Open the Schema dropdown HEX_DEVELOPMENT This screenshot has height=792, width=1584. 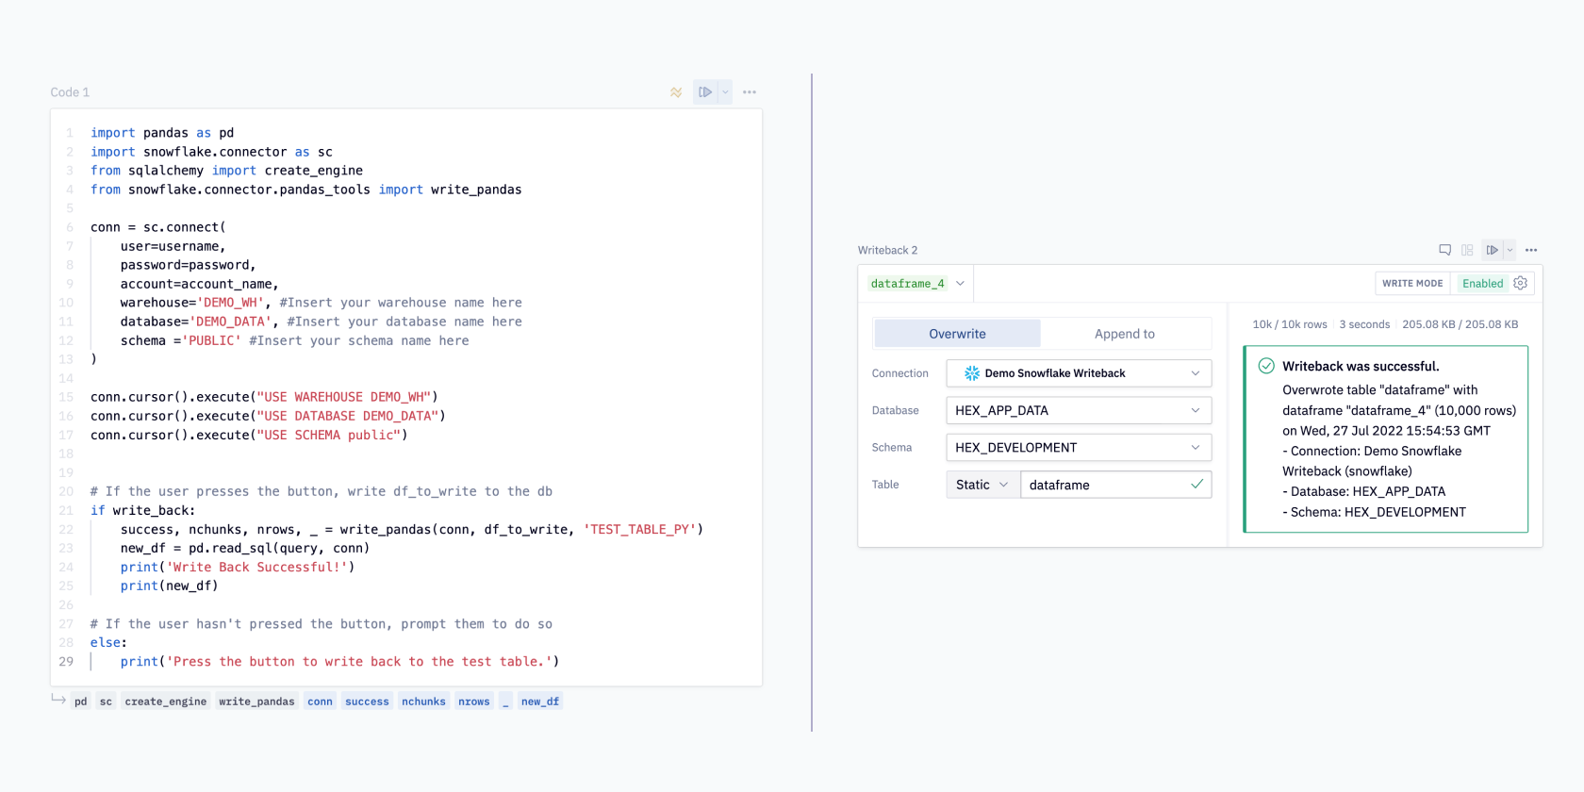1079,447
